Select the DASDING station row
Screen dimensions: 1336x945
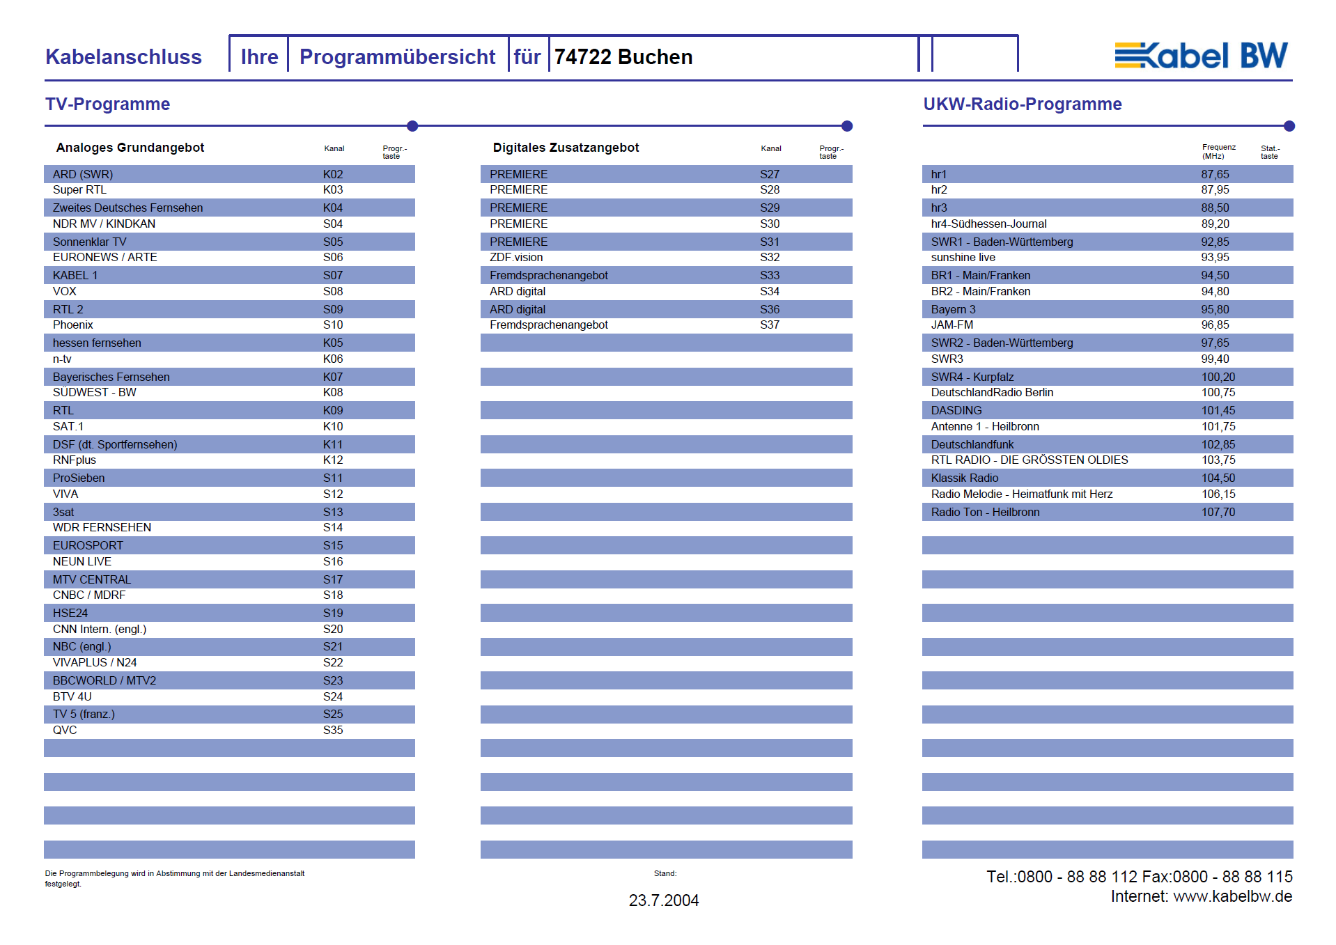[x=1108, y=410]
